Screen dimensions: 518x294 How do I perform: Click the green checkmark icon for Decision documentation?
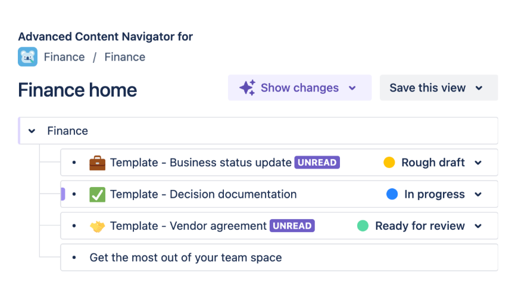point(97,194)
